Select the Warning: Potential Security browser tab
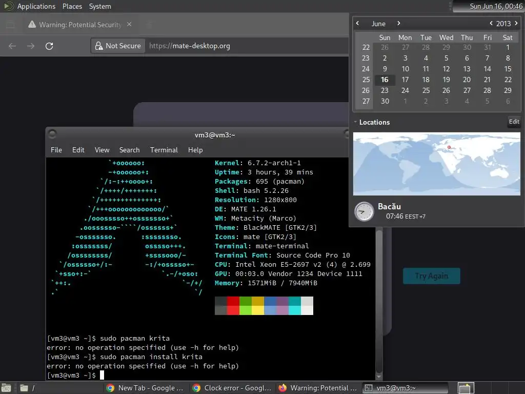 point(79,25)
